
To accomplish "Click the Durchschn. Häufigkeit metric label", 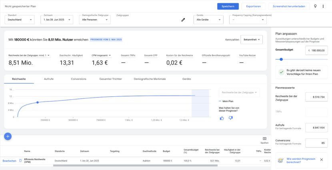I will 71,56.
